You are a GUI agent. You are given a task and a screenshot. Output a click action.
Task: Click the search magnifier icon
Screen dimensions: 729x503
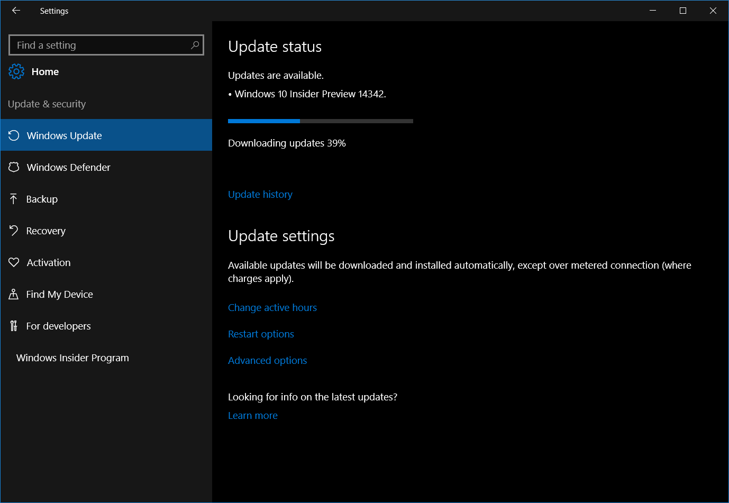pos(195,45)
